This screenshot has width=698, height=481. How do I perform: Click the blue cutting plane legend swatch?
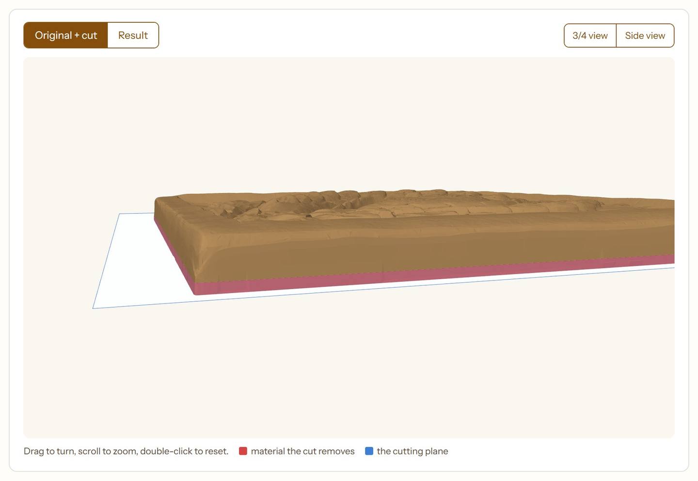(369, 451)
